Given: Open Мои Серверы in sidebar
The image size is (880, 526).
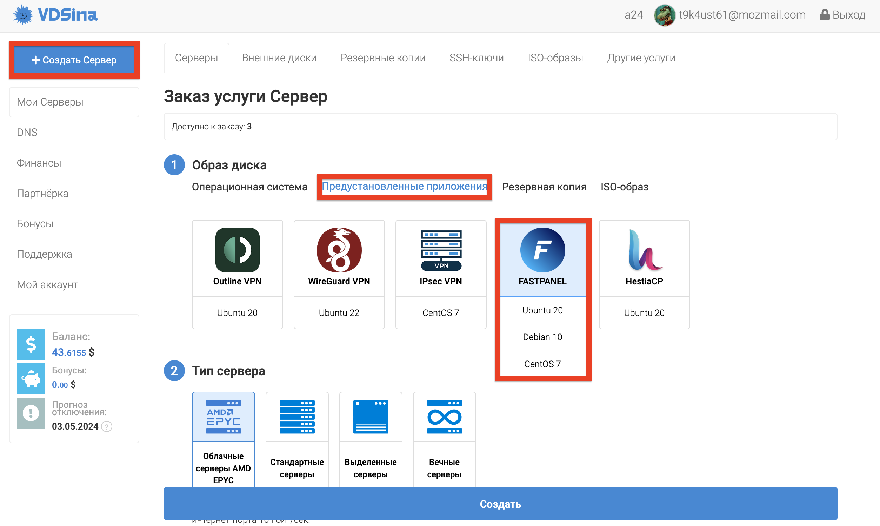Looking at the screenshot, I should click(74, 102).
